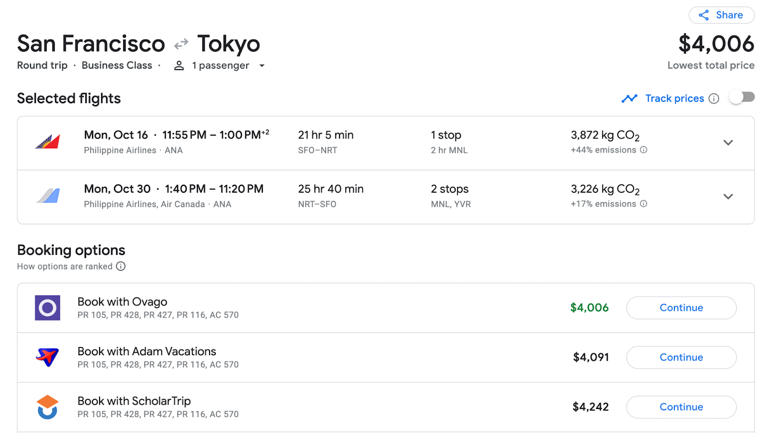This screenshot has height=433, width=774.
Task: Click the 21 hr 5 min duration
Action: [326, 135]
